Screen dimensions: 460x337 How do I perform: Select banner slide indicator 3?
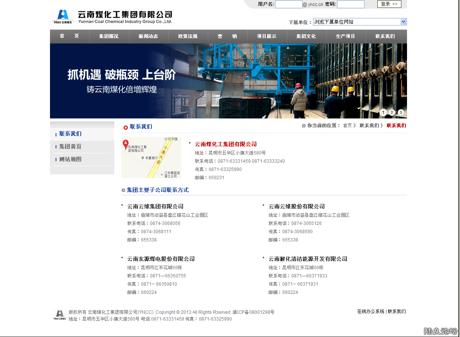pyautogui.click(x=401, y=112)
